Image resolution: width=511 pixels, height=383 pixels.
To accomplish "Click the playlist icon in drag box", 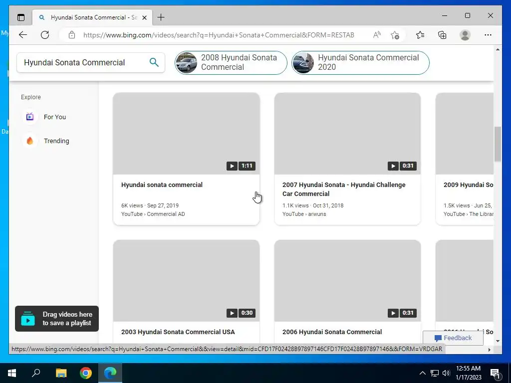I will pos(28,319).
